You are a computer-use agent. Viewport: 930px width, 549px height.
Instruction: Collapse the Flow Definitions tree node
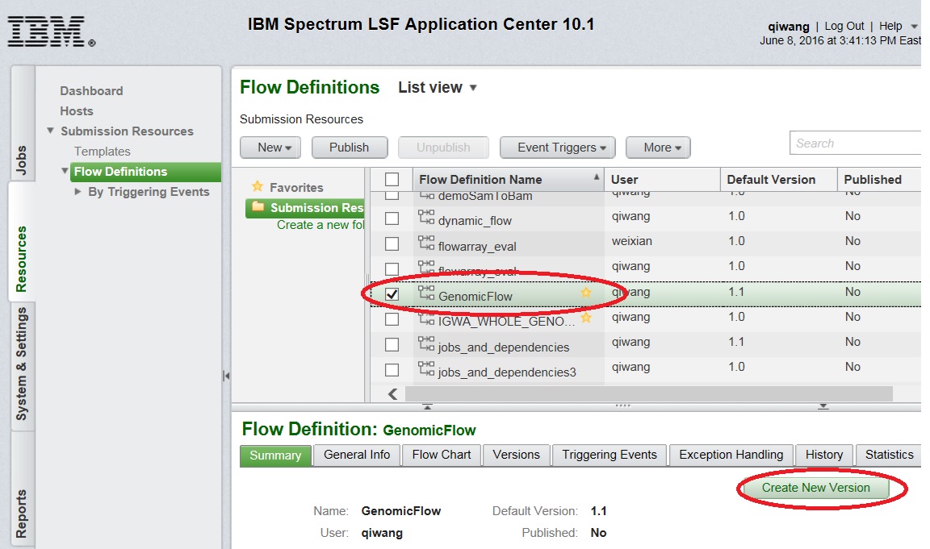[65, 171]
